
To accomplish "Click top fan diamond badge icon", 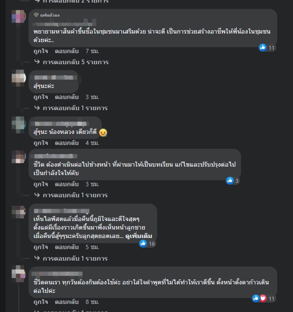I will point(36,15).
